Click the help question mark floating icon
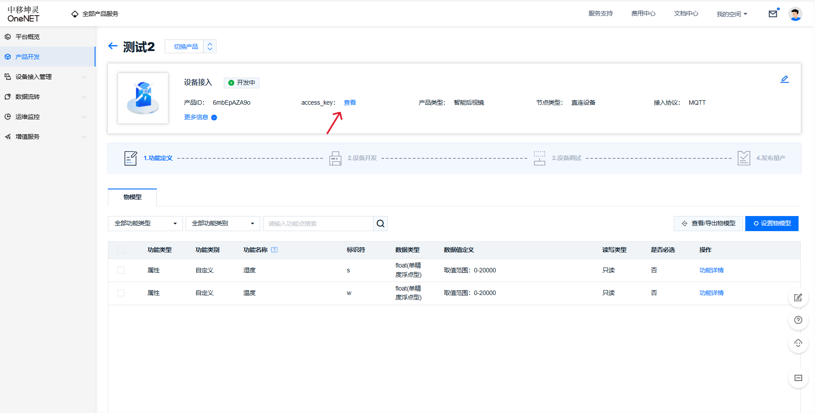This screenshot has height=413, width=815. [x=798, y=320]
